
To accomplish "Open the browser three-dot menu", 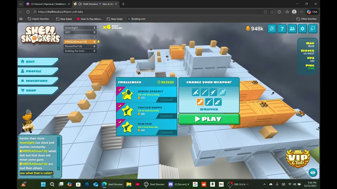I will [x=301, y=12].
